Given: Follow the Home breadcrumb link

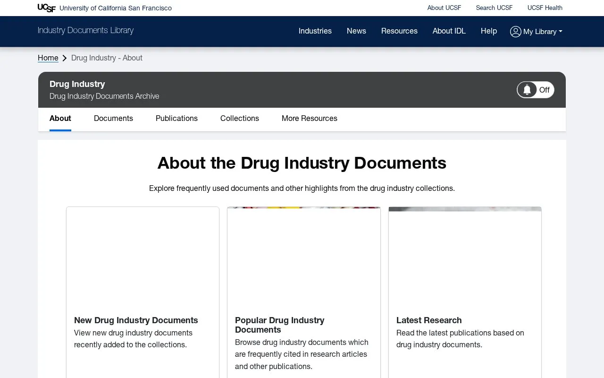Looking at the screenshot, I should [x=48, y=58].
